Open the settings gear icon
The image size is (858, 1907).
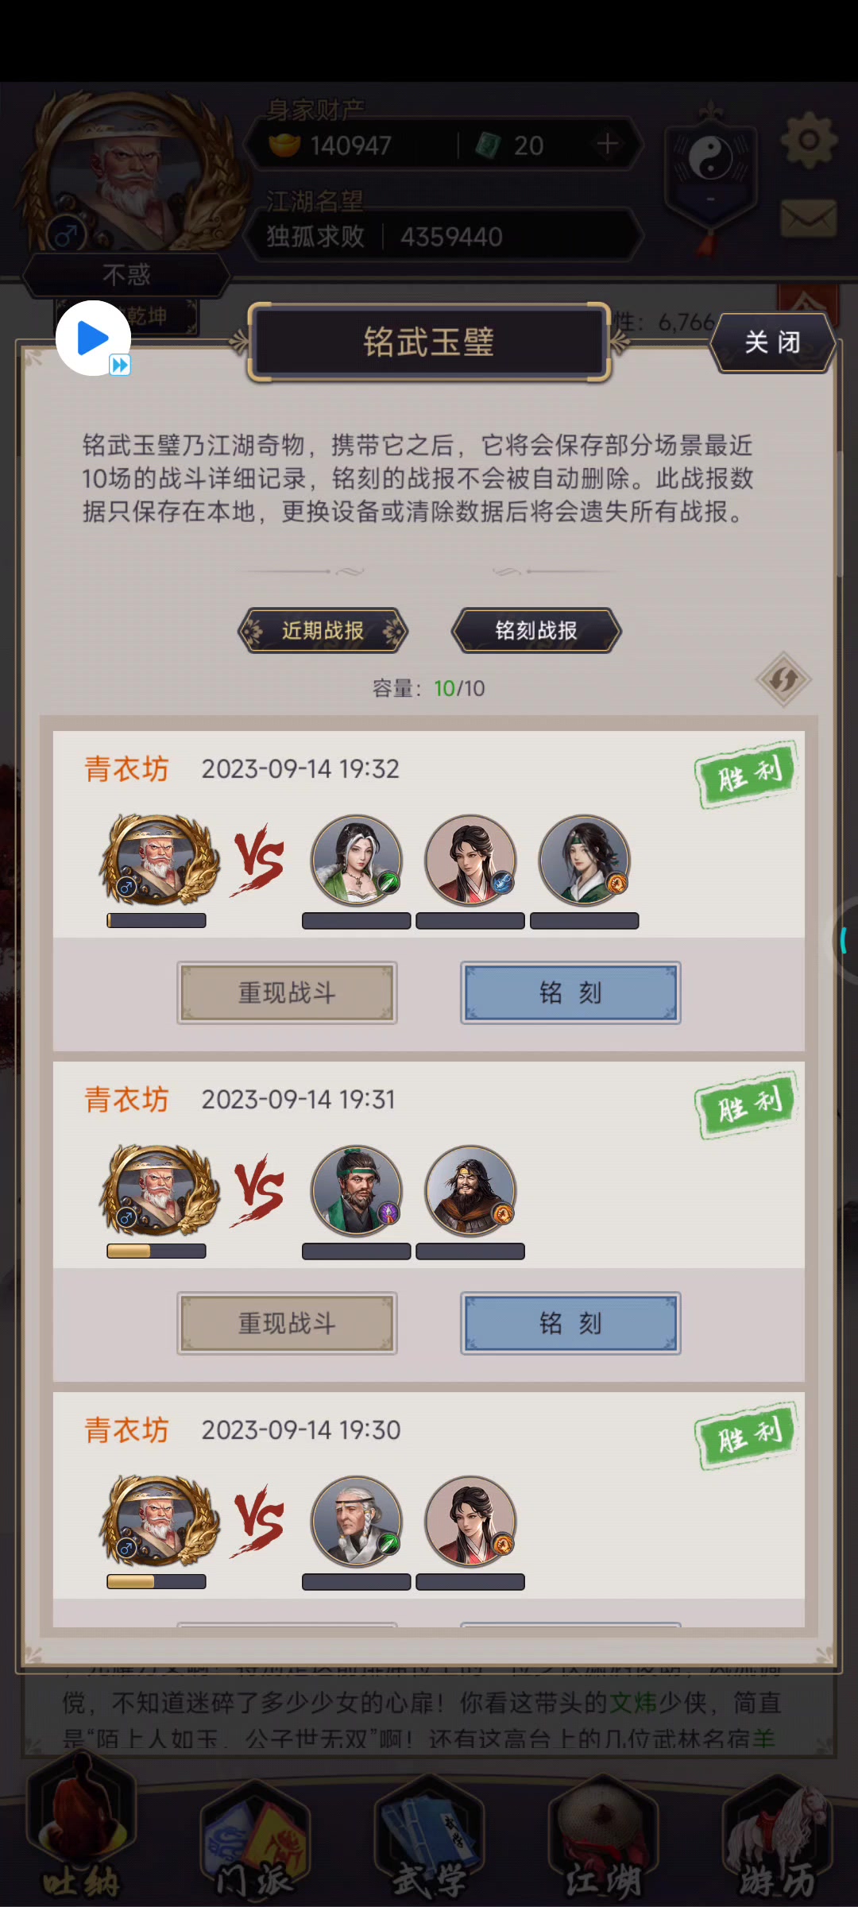(809, 141)
